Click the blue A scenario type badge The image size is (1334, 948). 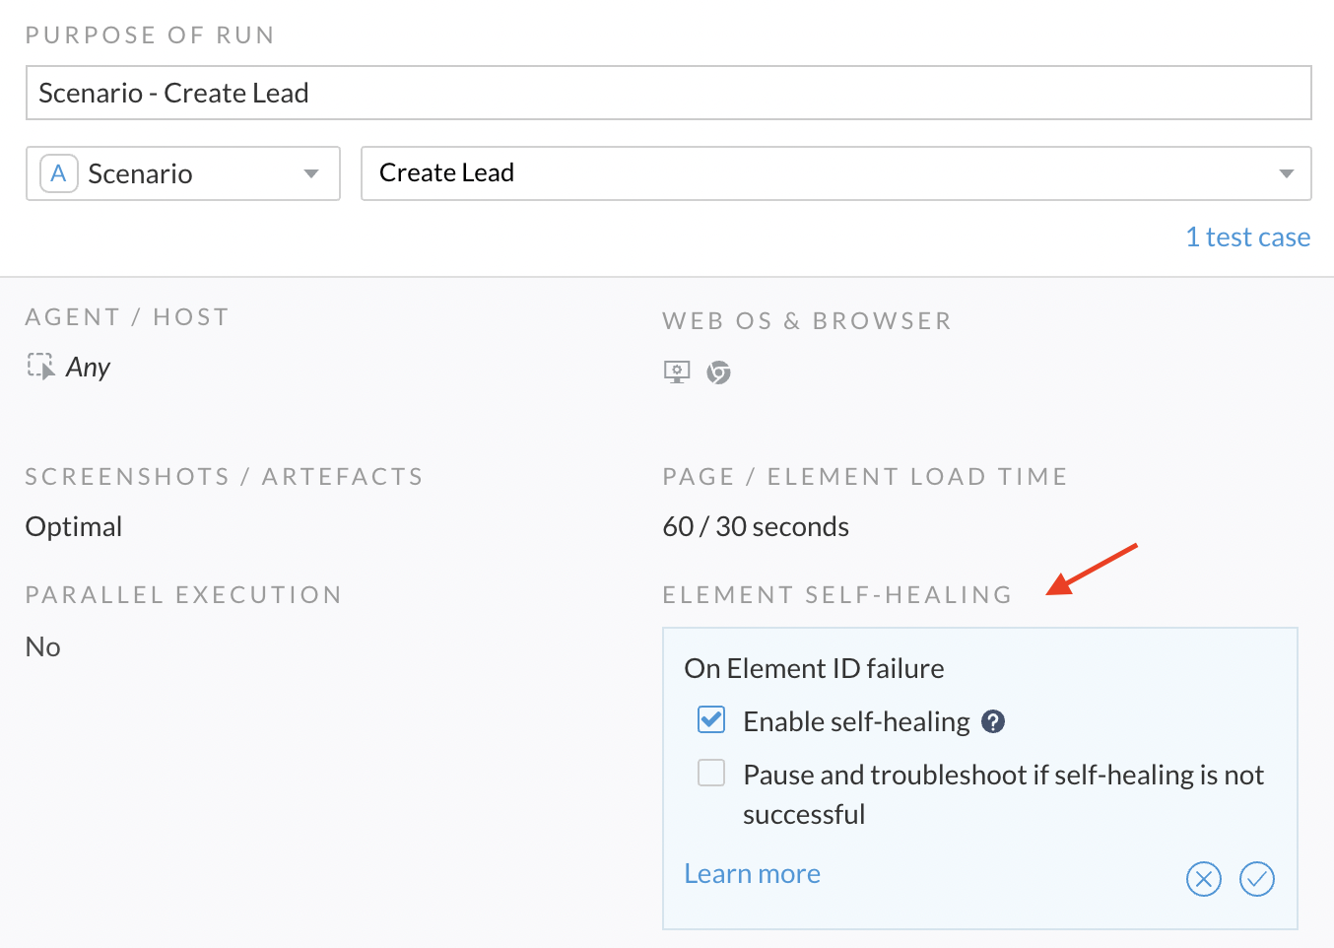pos(58,173)
